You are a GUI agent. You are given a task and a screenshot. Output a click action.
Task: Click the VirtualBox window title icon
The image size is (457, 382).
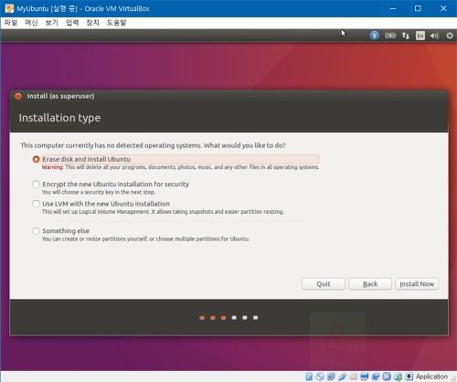click(x=9, y=8)
